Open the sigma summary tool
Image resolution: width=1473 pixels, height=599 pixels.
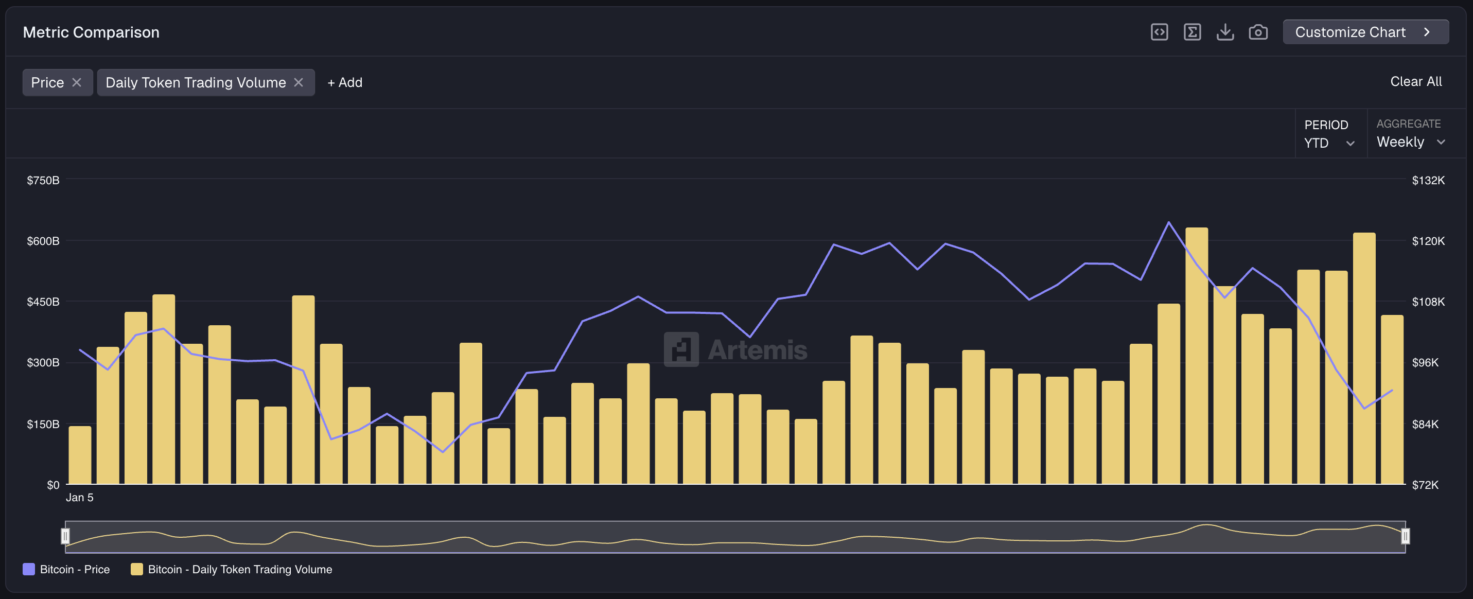coord(1191,32)
